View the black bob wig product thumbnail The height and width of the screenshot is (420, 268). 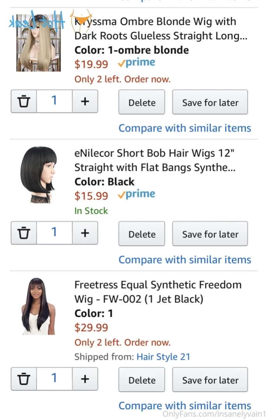pyautogui.click(x=38, y=175)
